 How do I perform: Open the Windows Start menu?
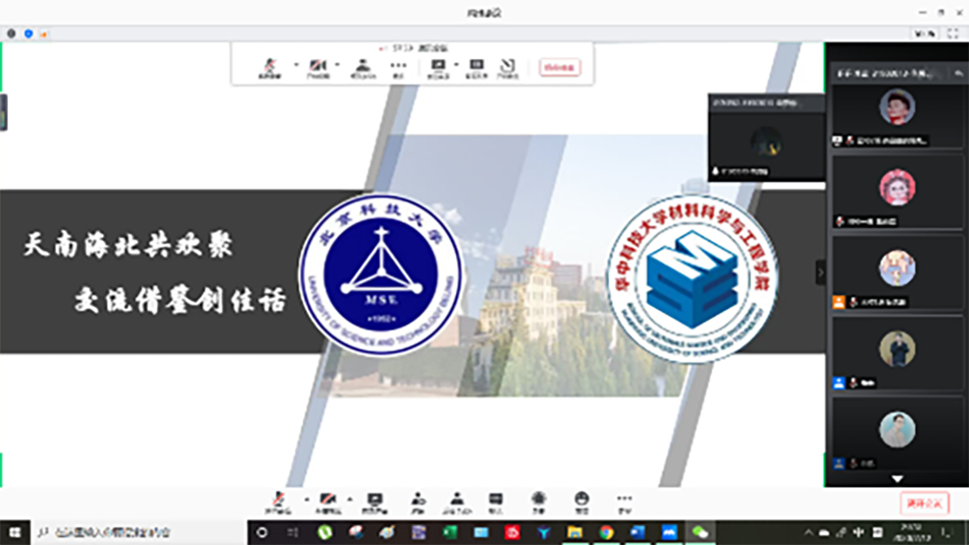[x=15, y=532]
